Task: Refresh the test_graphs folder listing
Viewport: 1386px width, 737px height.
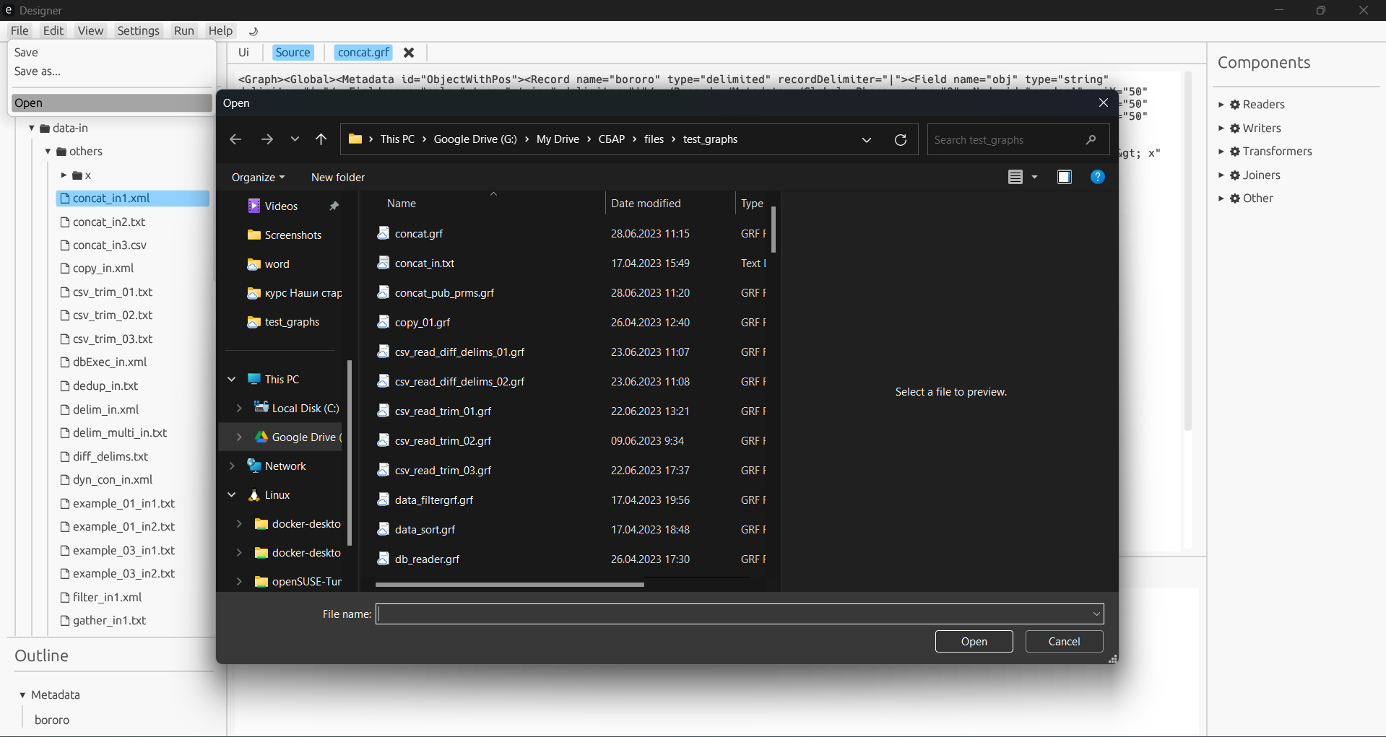Action: tap(900, 140)
